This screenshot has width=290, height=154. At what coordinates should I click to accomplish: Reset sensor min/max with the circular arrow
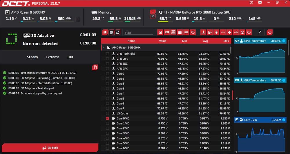[270, 32]
